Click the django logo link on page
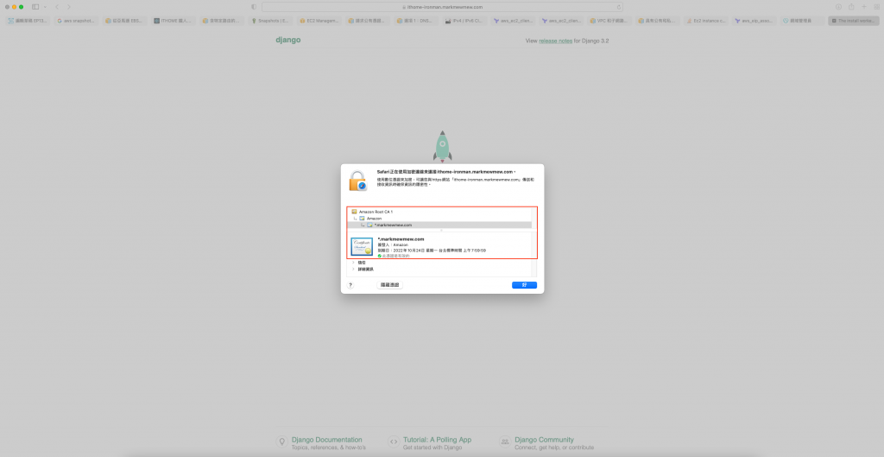The height and width of the screenshot is (457, 884). pos(288,40)
